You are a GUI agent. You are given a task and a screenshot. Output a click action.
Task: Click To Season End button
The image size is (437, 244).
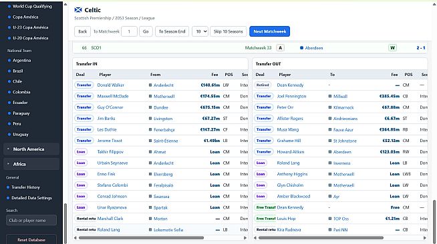(172, 31)
